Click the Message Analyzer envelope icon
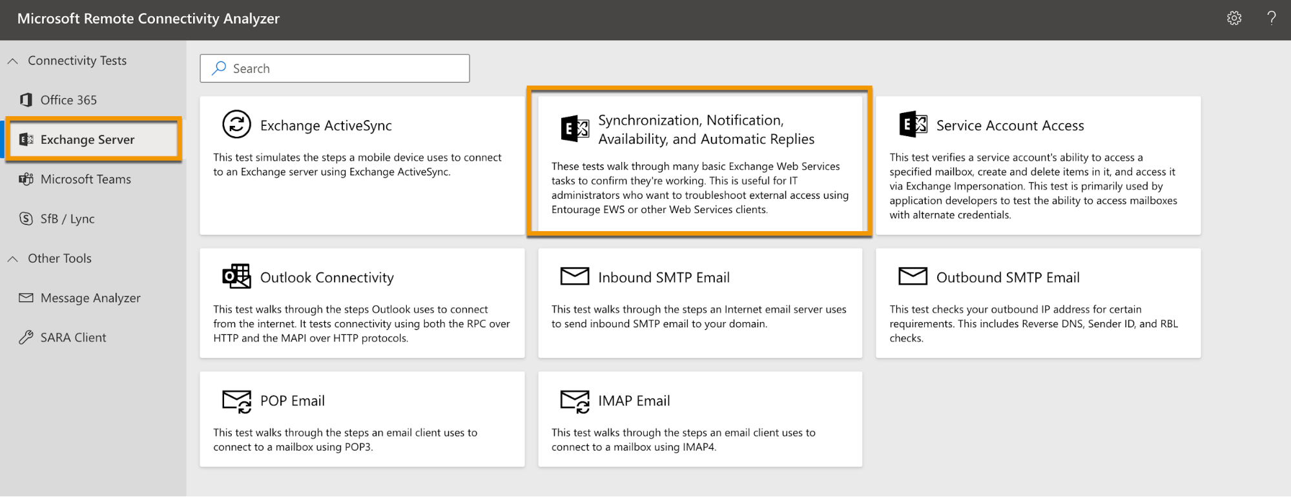This screenshot has width=1291, height=497. [26, 298]
